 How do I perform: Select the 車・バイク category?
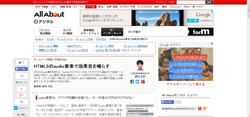pyautogui.click(x=197, y=7)
